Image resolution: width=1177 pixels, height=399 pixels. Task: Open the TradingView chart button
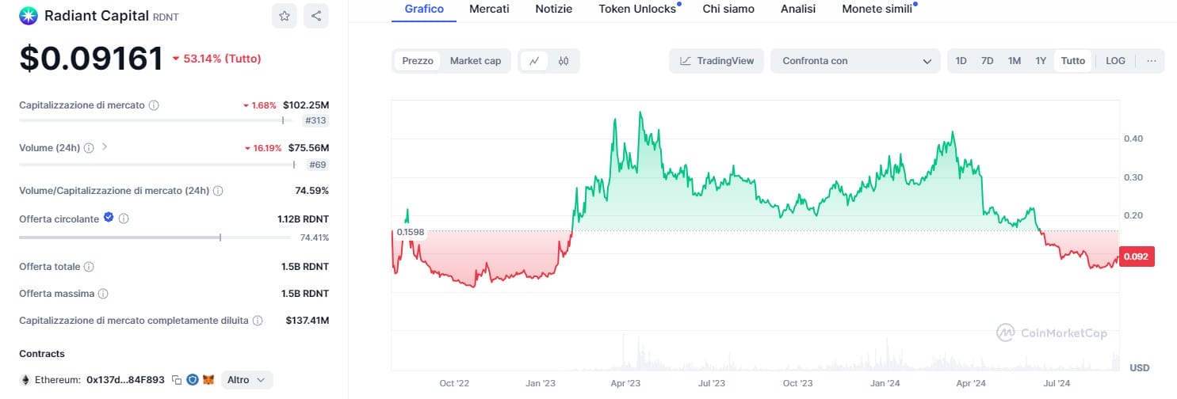click(717, 61)
